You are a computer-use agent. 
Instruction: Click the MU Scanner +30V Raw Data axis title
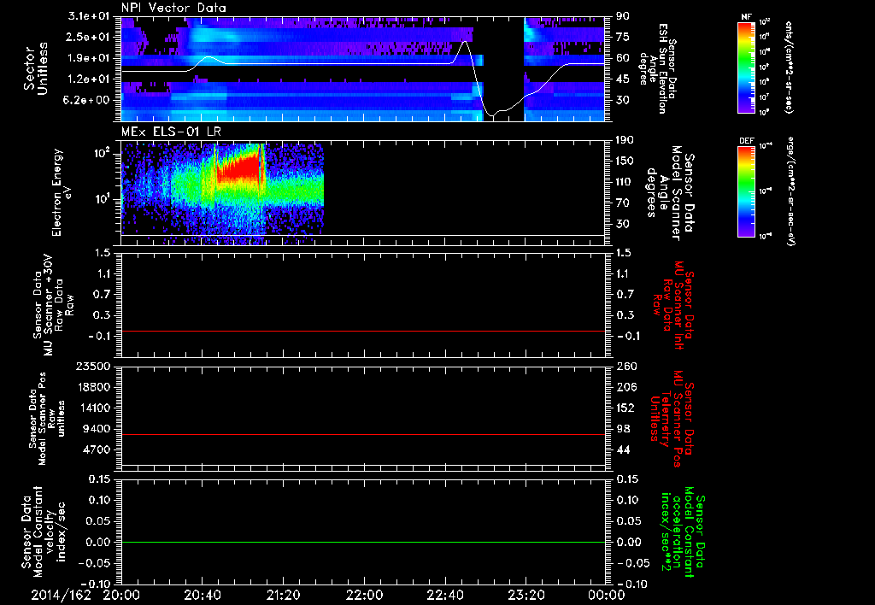pos(53,305)
